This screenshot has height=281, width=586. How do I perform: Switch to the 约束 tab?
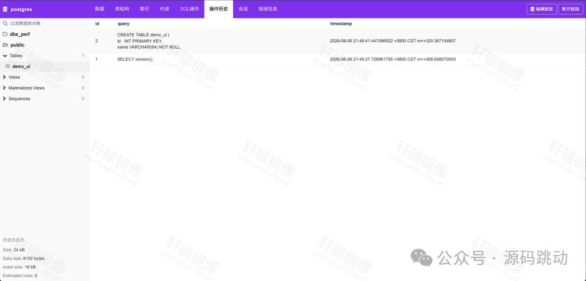[165, 9]
